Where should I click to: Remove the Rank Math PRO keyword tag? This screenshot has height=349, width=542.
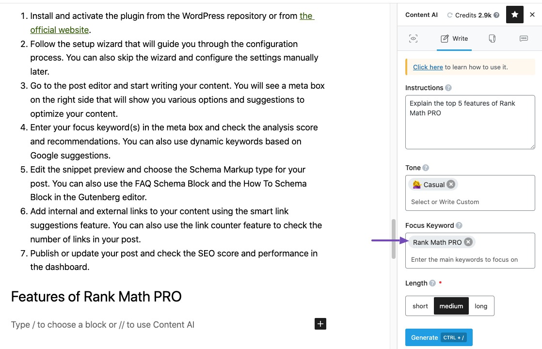tap(468, 242)
